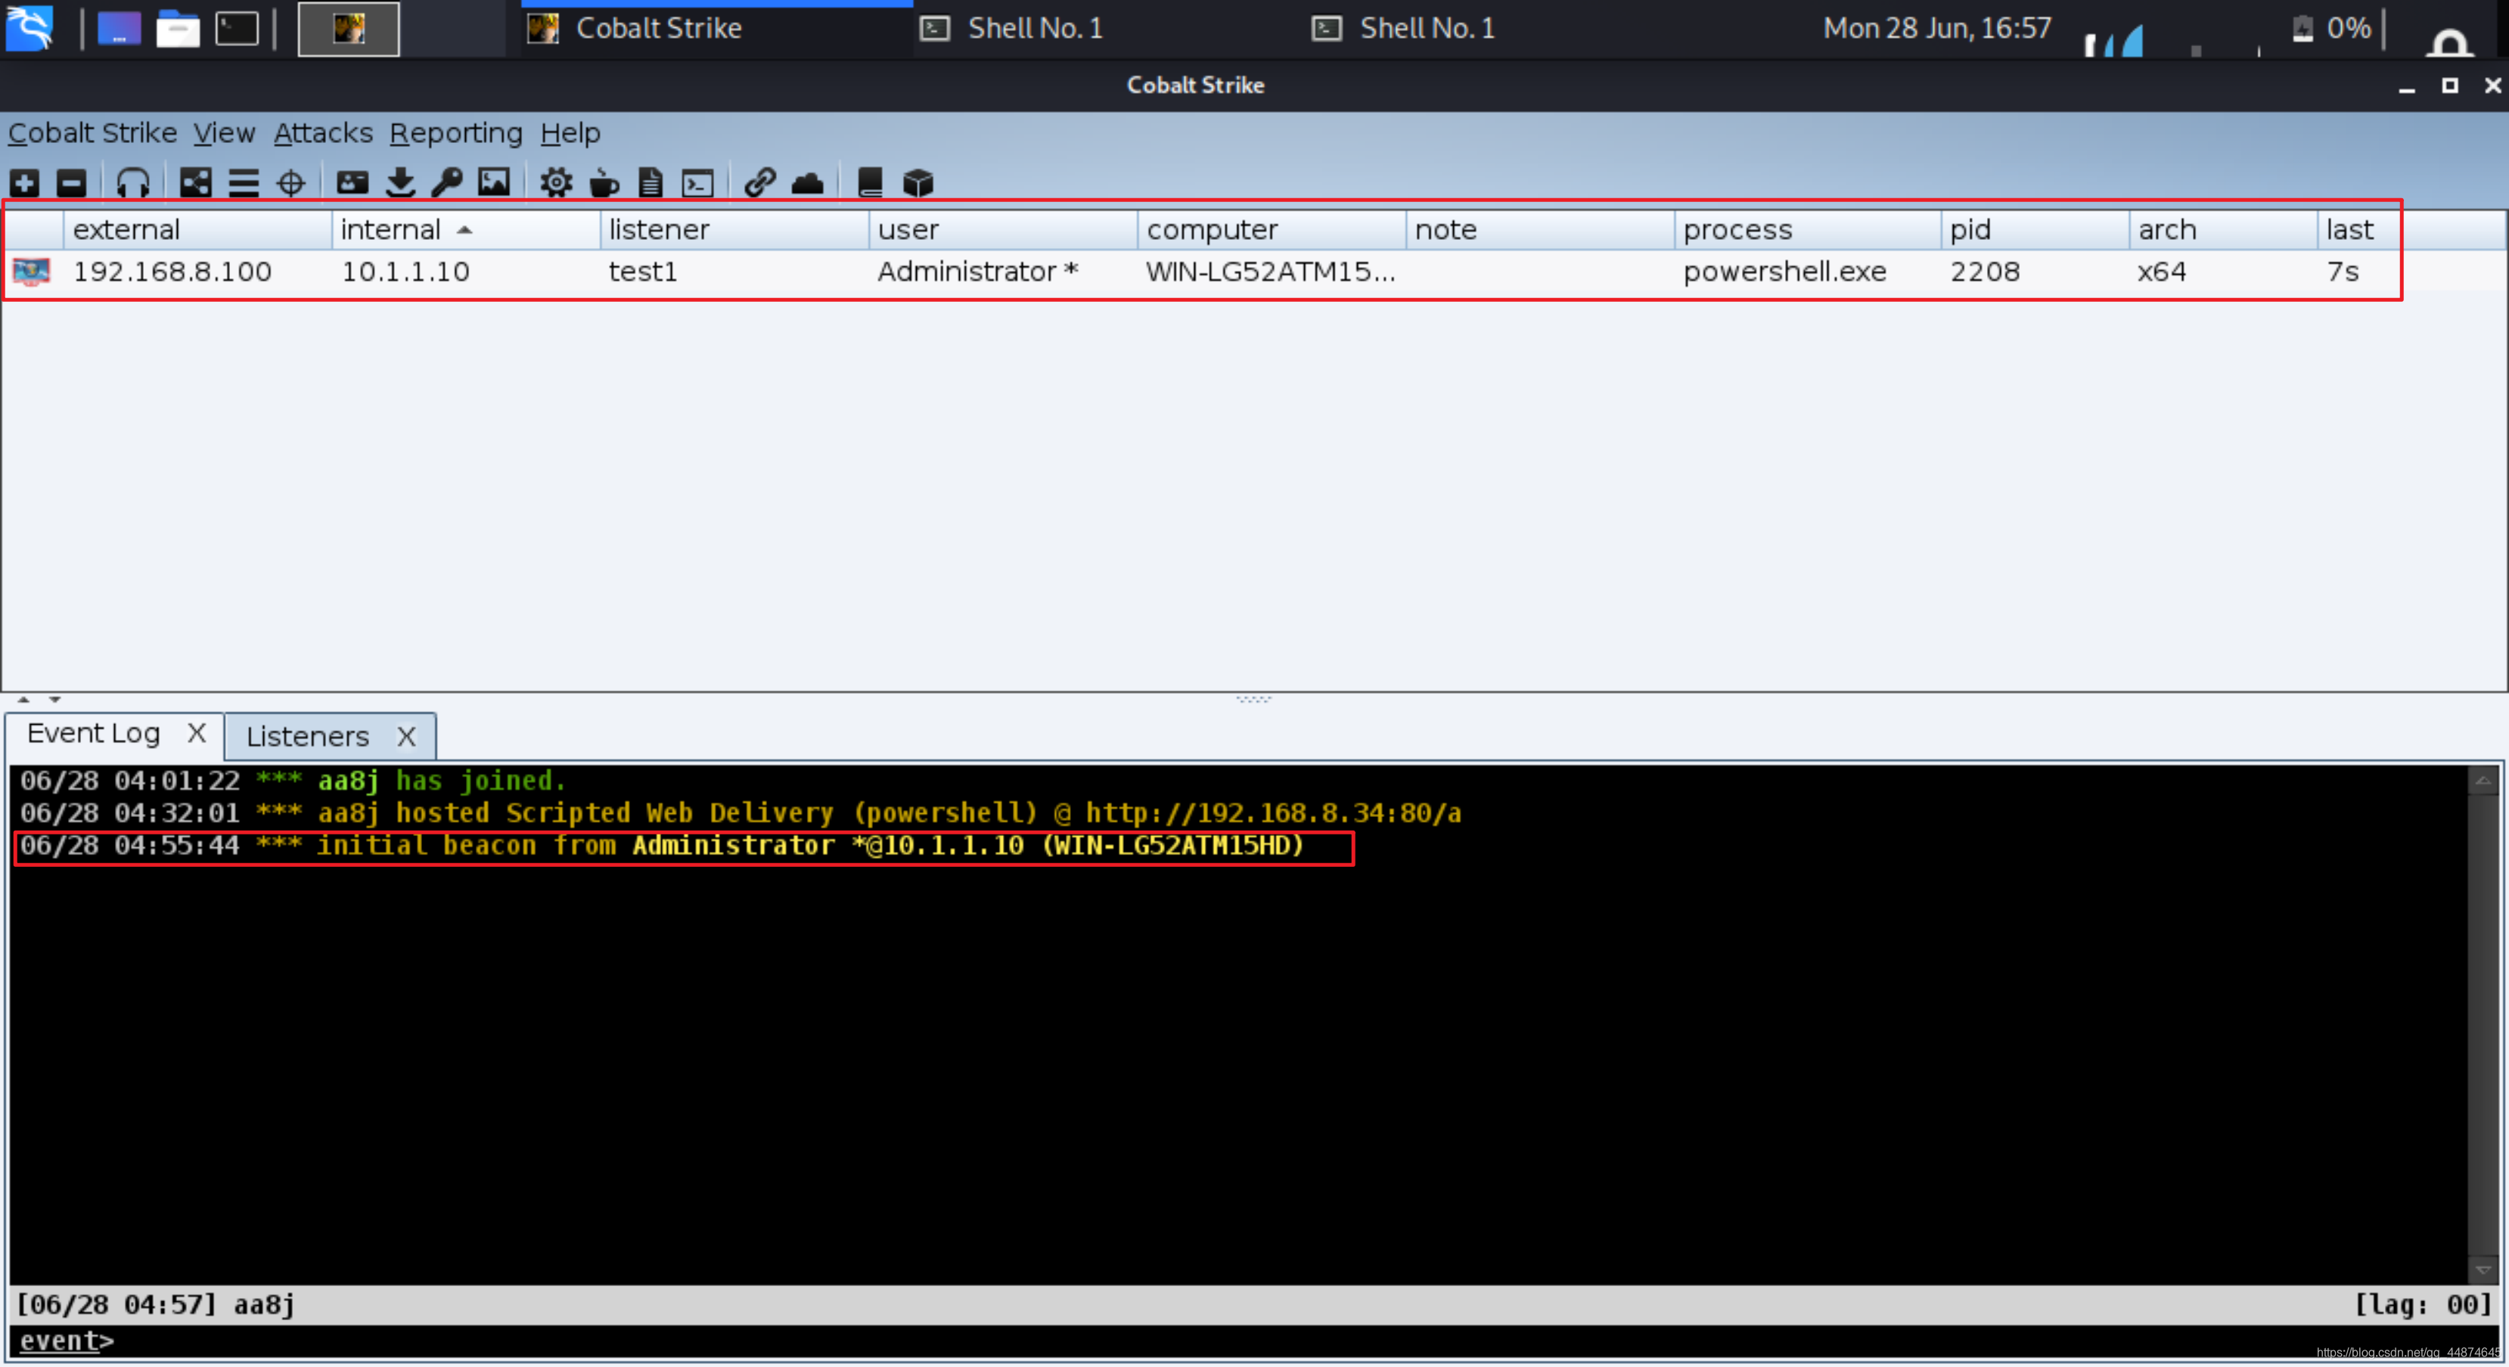Close the Event Log tab
The image size is (2509, 1367).
197,733
